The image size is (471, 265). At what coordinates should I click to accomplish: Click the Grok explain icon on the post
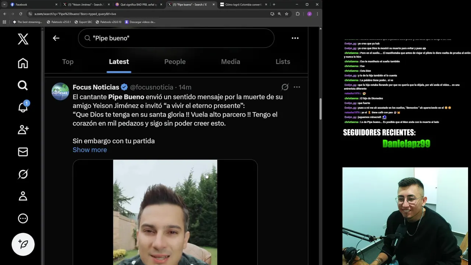coord(285,87)
